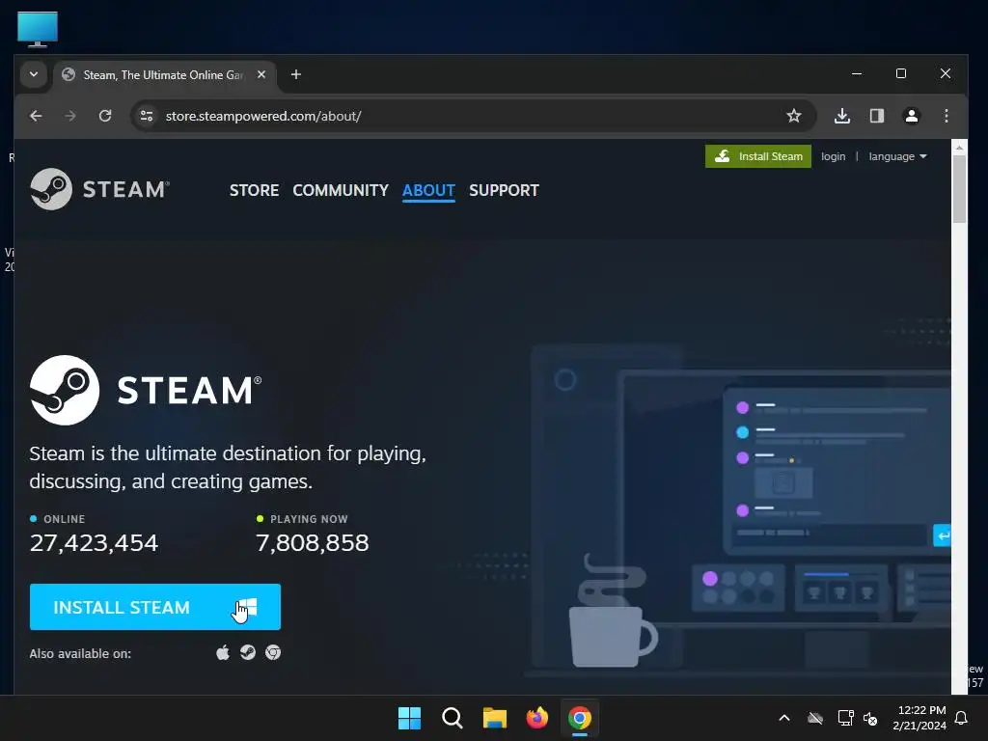Open the tab search dropdown arrow
Image resolution: width=988 pixels, height=741 pixels.
(x=34, y=74)
